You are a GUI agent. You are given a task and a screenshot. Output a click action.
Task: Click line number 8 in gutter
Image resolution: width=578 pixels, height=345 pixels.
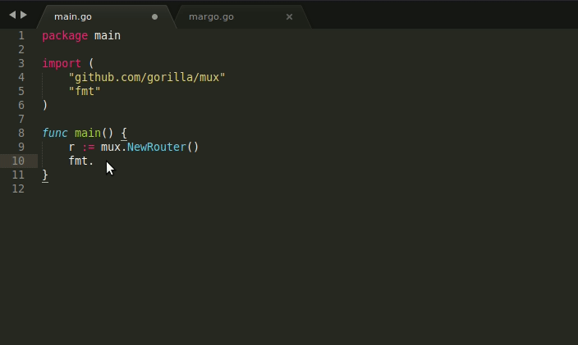click(x=21, y=133)
